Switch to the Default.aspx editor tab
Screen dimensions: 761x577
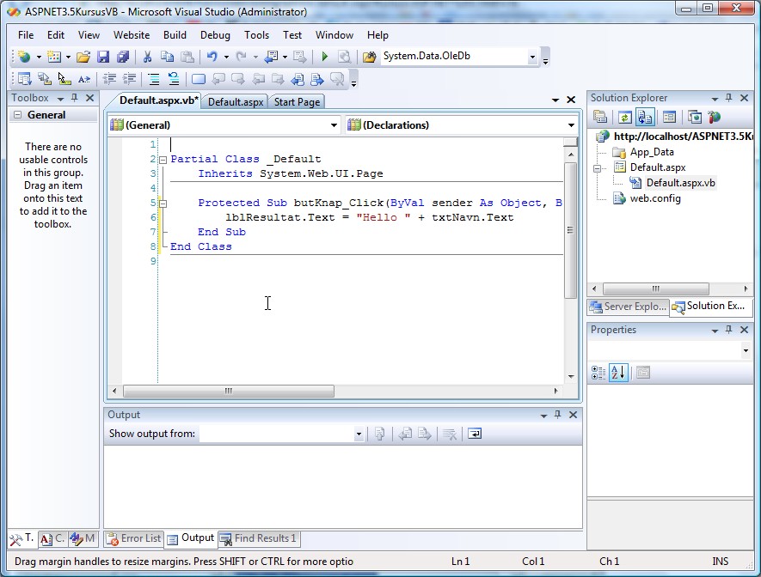pyautogui.click(x=236, y=101)
